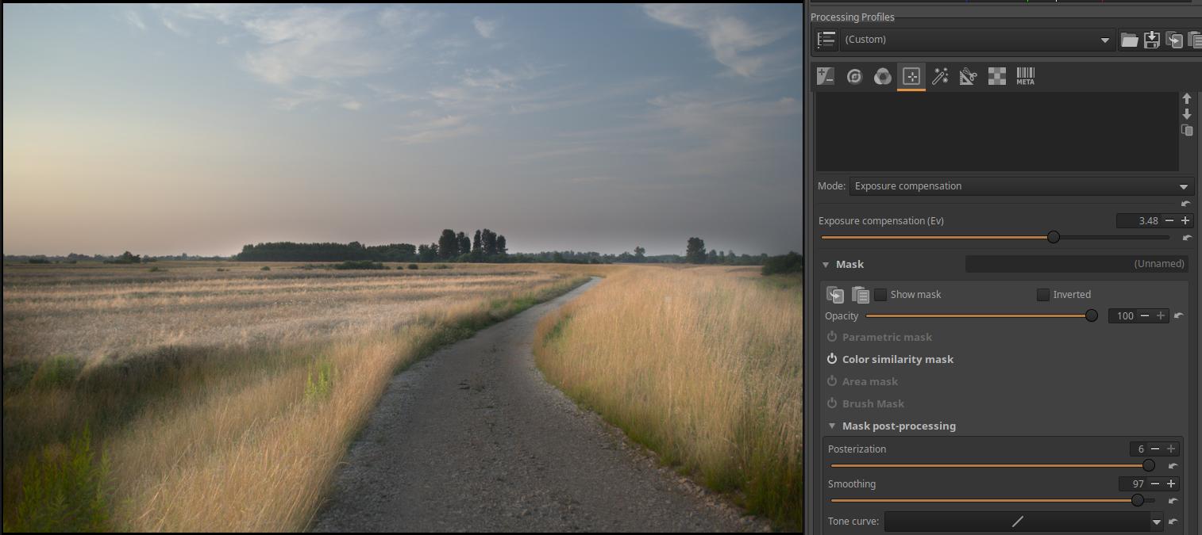Click the load processing profile folder icon

1129,40
